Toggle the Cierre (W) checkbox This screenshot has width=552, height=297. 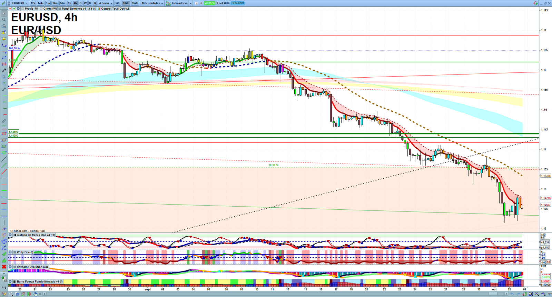[41, 9]
